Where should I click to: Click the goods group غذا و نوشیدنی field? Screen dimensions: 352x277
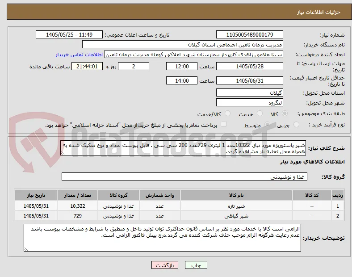pos(184,176)
